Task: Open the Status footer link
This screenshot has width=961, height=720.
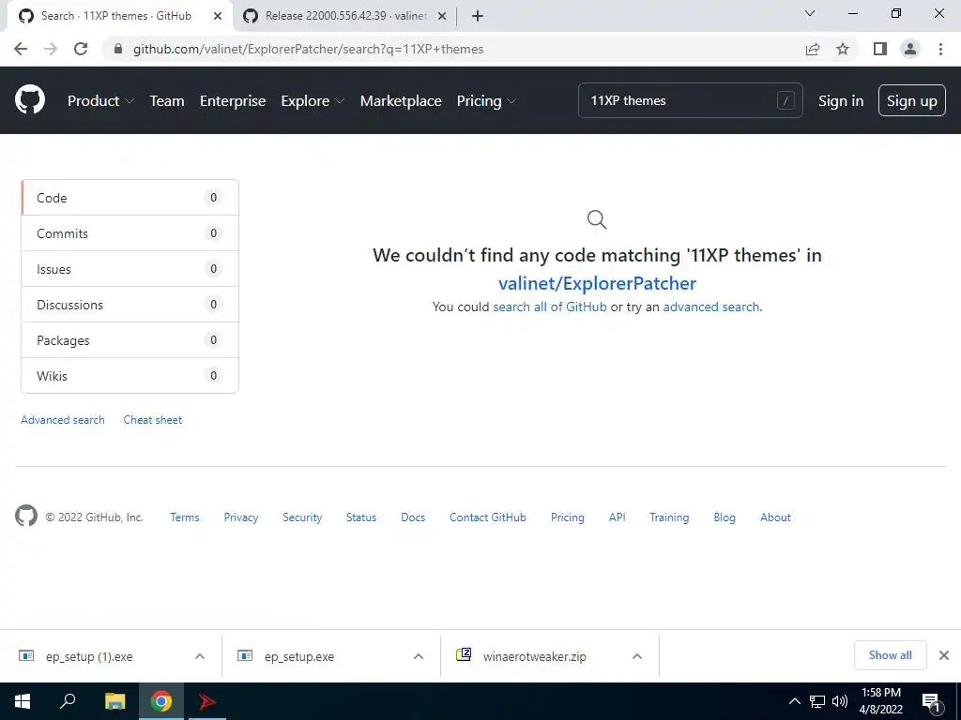Action: 361,517
